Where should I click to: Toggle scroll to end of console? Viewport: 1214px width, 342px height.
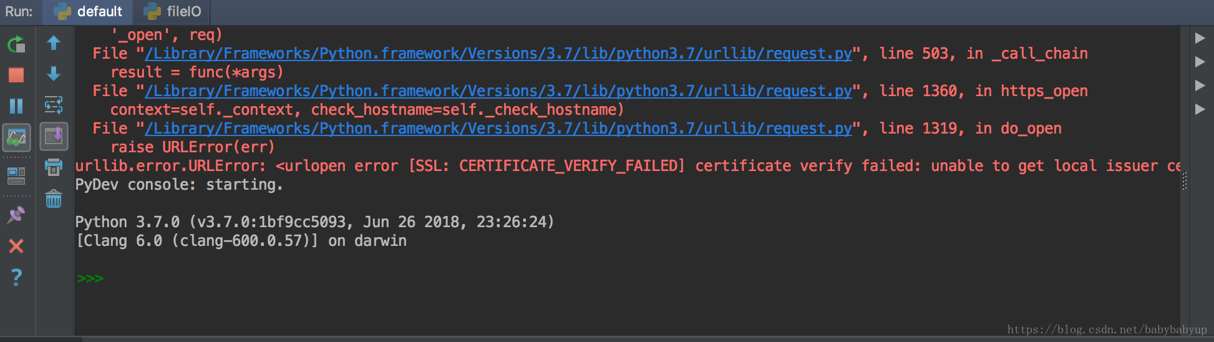(x=54, y=137)
